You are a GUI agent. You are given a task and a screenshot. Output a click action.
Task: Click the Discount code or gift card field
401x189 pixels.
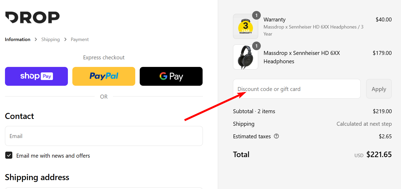(x=297, y=89)
